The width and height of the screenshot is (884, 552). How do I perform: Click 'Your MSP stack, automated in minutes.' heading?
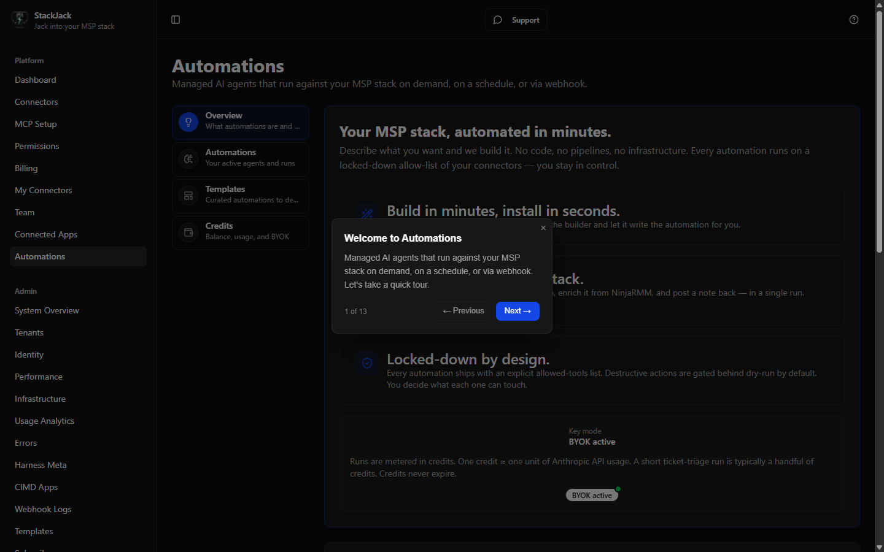(x=475, y=132)
